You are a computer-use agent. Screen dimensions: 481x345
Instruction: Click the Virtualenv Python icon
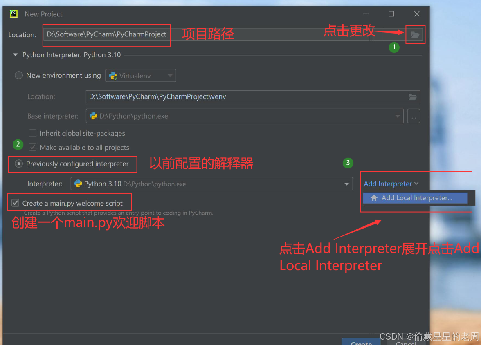pyautogui.click(x=113, y=76)
